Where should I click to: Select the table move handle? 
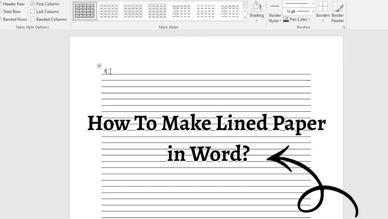[x=99, y=65]
